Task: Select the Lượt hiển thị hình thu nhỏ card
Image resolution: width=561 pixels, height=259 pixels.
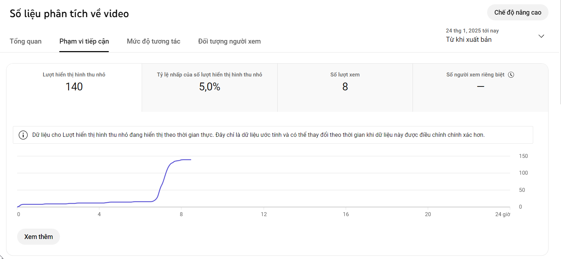Action: coord(74,88)
